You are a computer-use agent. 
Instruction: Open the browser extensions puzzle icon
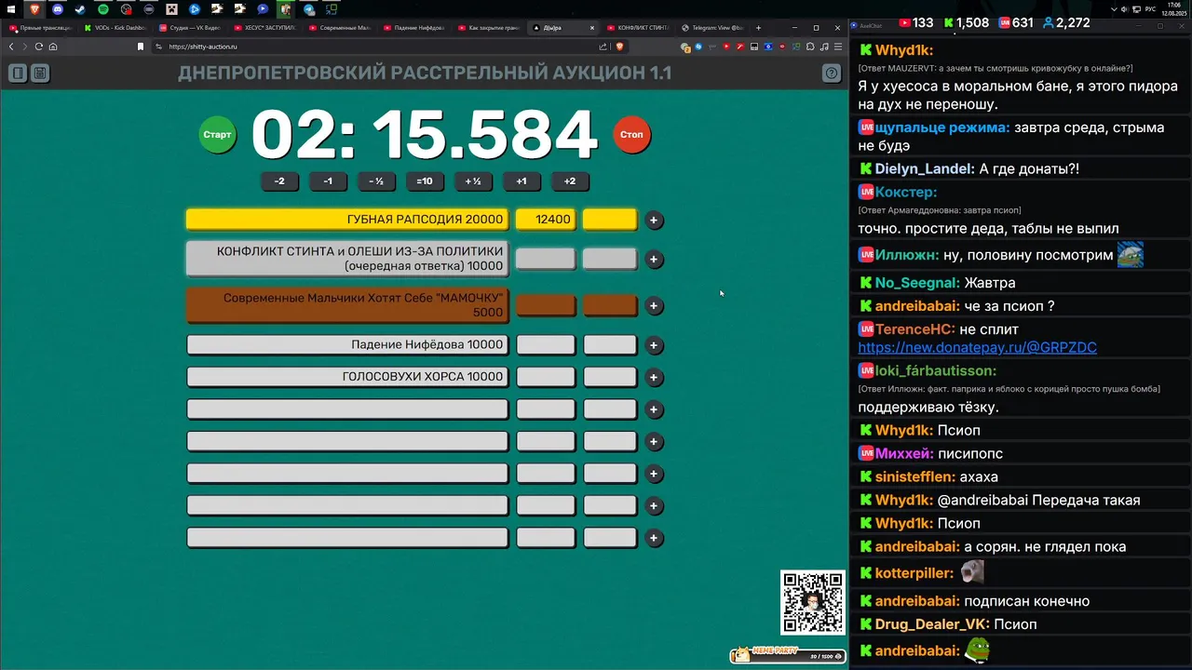[x=810, y=47]
